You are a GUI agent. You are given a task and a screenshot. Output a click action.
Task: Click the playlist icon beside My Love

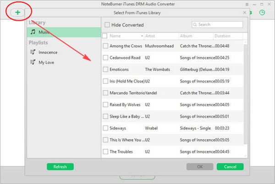(x=33, y=62)
